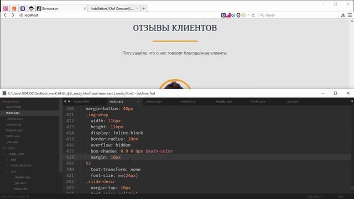Switch to header.sass editor tab
Screen dimensions: 354x199
[x=223, y=102]
